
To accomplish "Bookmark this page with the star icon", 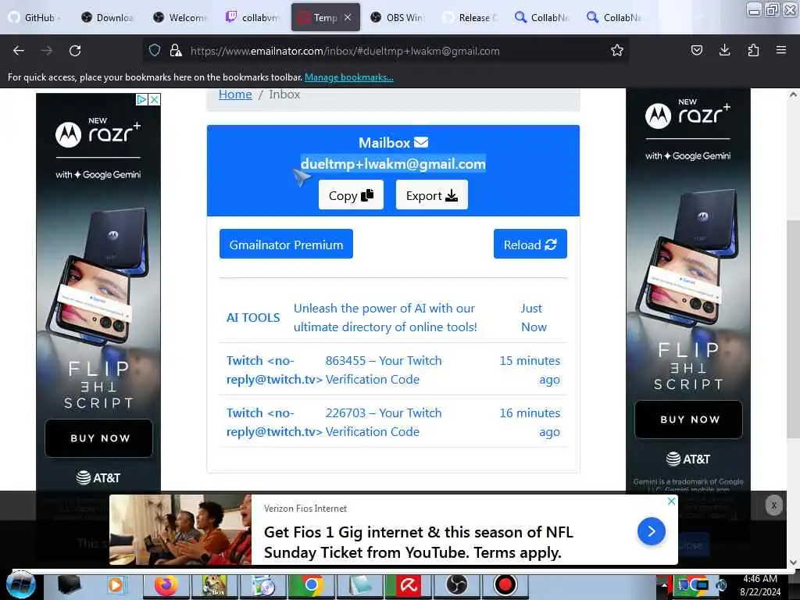I will point(617,50).
